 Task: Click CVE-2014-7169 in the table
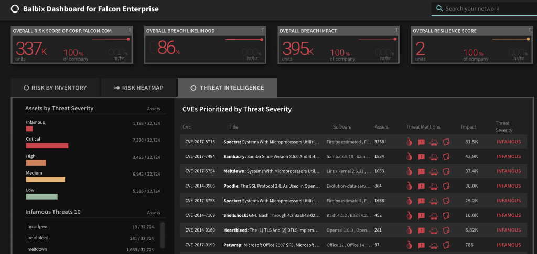pyautogui.click(x=200, y=215)
